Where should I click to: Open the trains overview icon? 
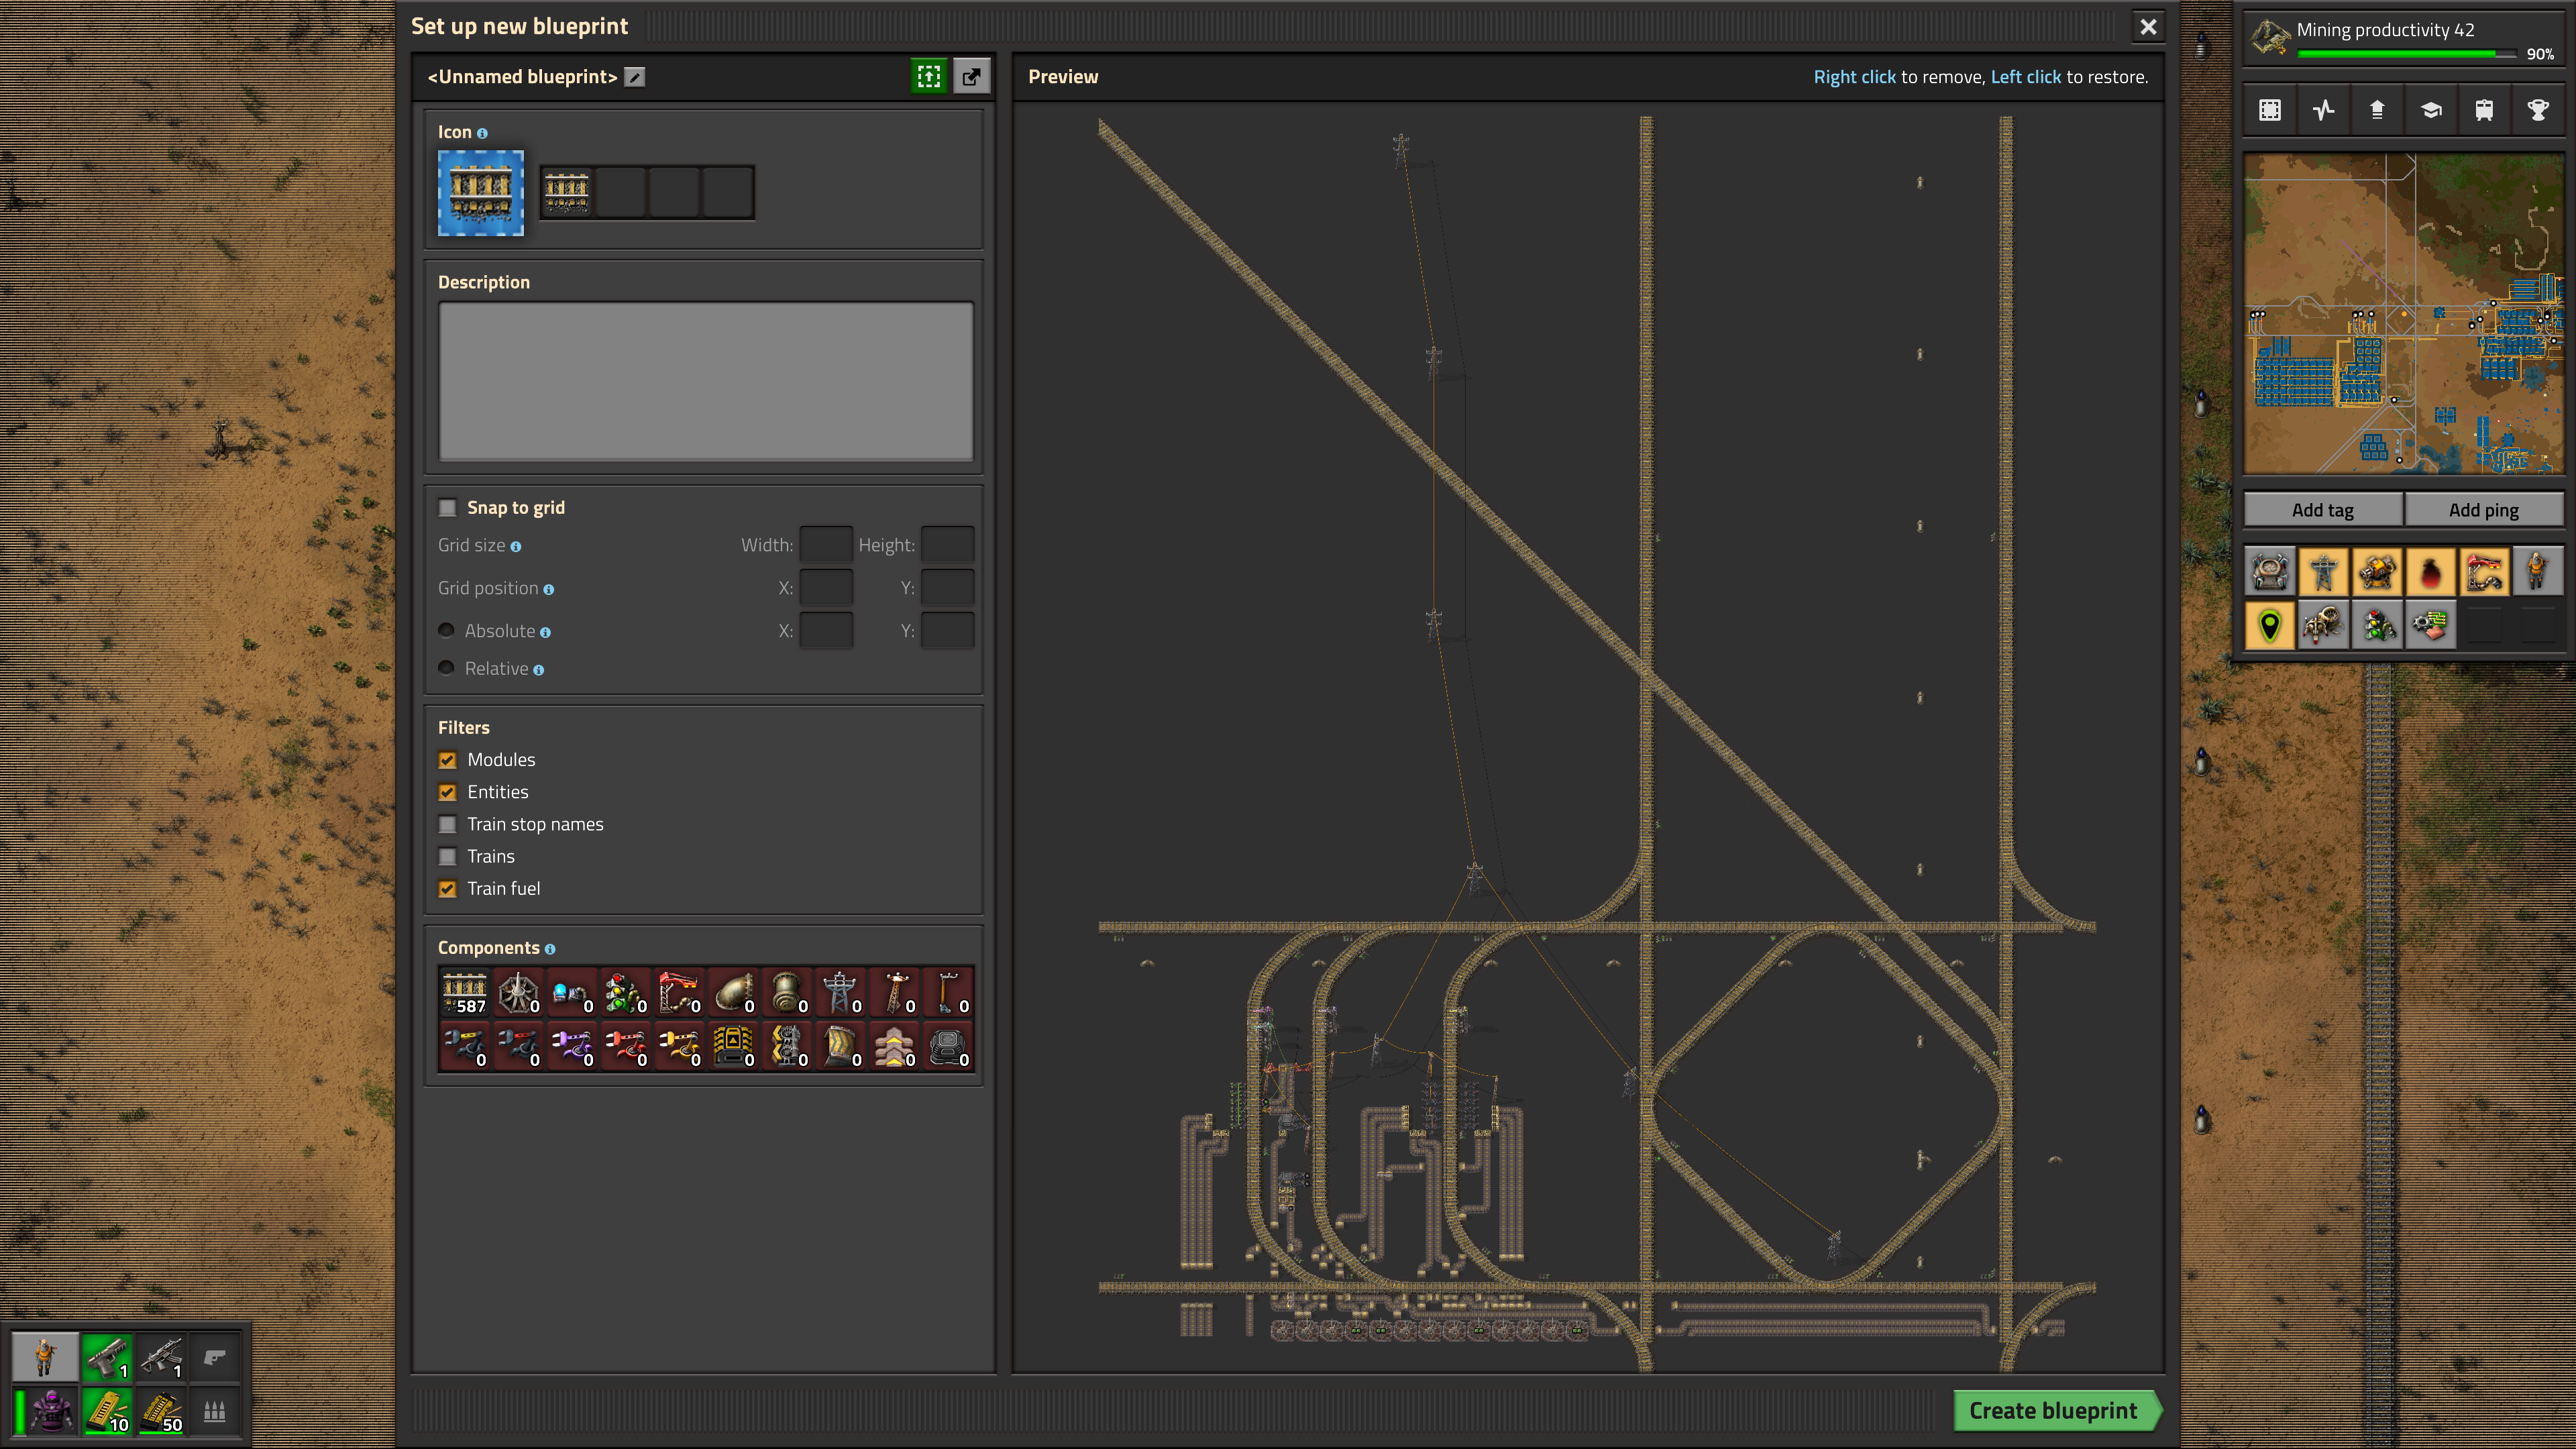(2484, 110)
